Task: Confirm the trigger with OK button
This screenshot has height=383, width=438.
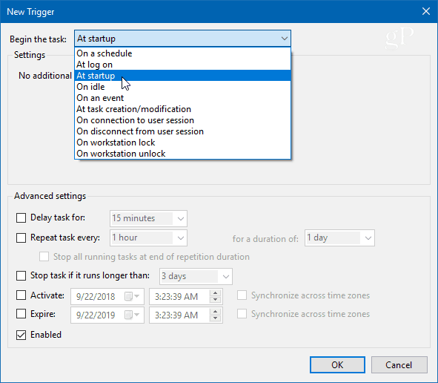Action: pyautogui.click(x=337, y=365)
